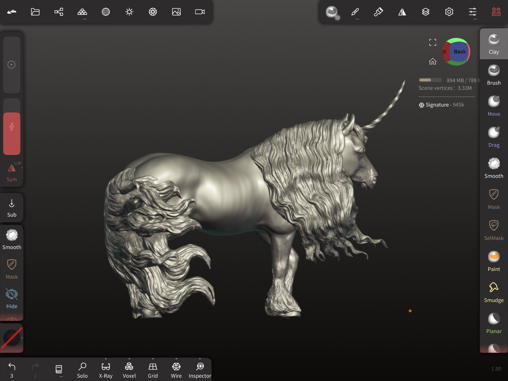This screenshot has width=508, height=381.
Task: Open the settings gear menu
Action: pos(449,12)
